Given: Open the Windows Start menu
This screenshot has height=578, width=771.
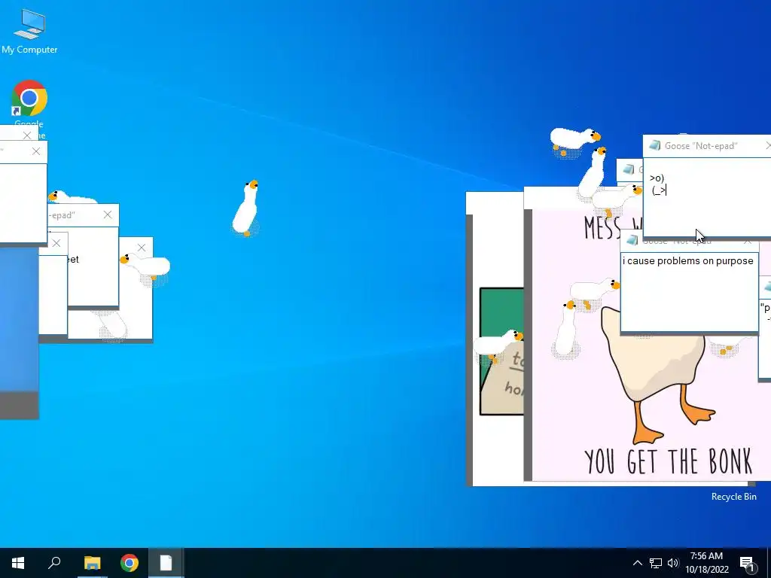Looking at the screenshot, I should (x=18, y=563).
